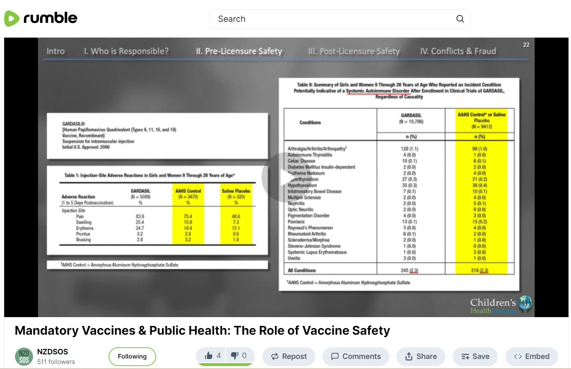Click 'Initial U.S. Approval: 2006' text
The height and width of the screenshot is (369, 571).
click(86, 147)
